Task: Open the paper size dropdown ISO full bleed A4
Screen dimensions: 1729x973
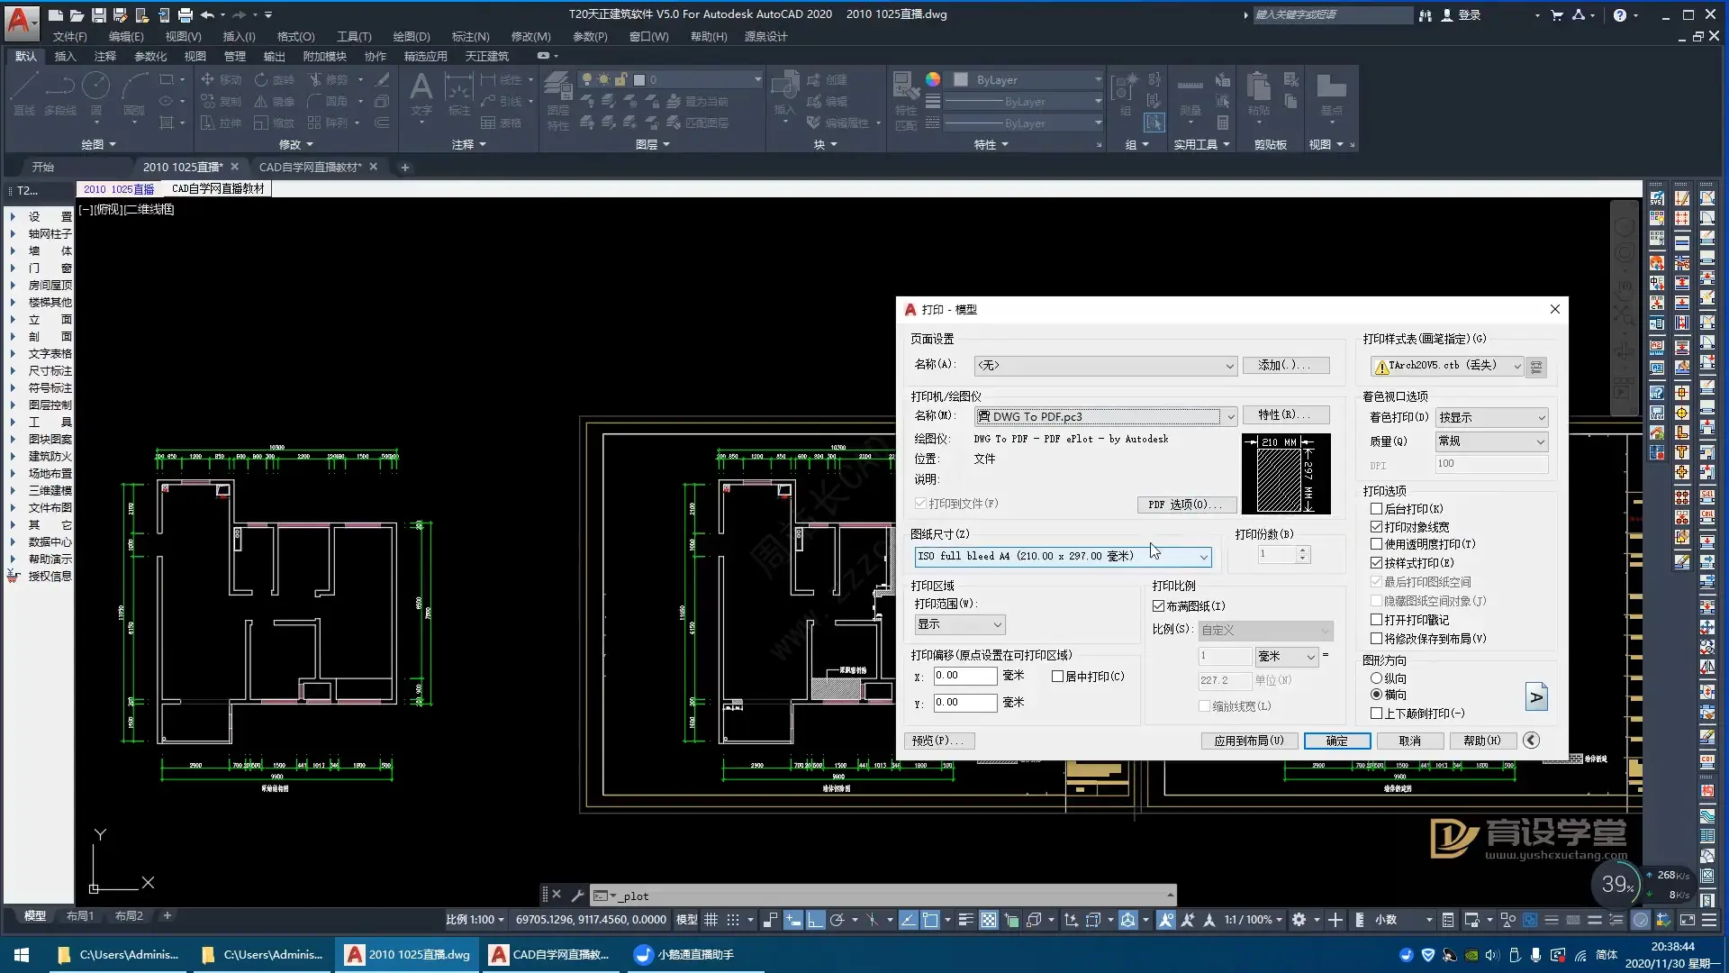Action: 1063,557
